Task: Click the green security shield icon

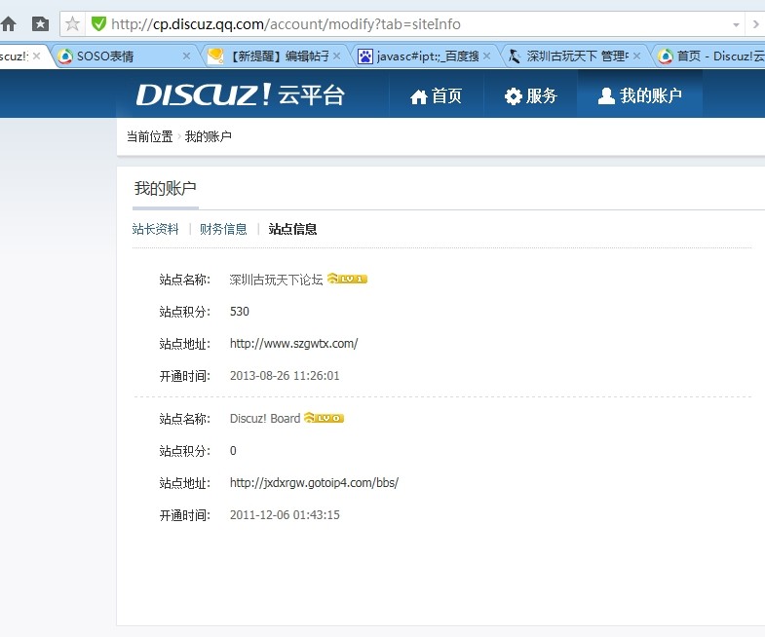Action: pyautogui.click(x=98, y=23)
